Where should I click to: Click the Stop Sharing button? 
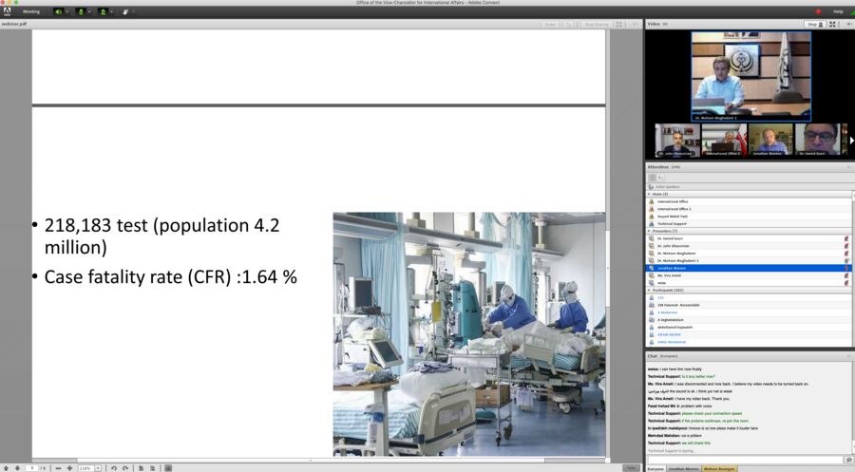click(x=596, y=25)
